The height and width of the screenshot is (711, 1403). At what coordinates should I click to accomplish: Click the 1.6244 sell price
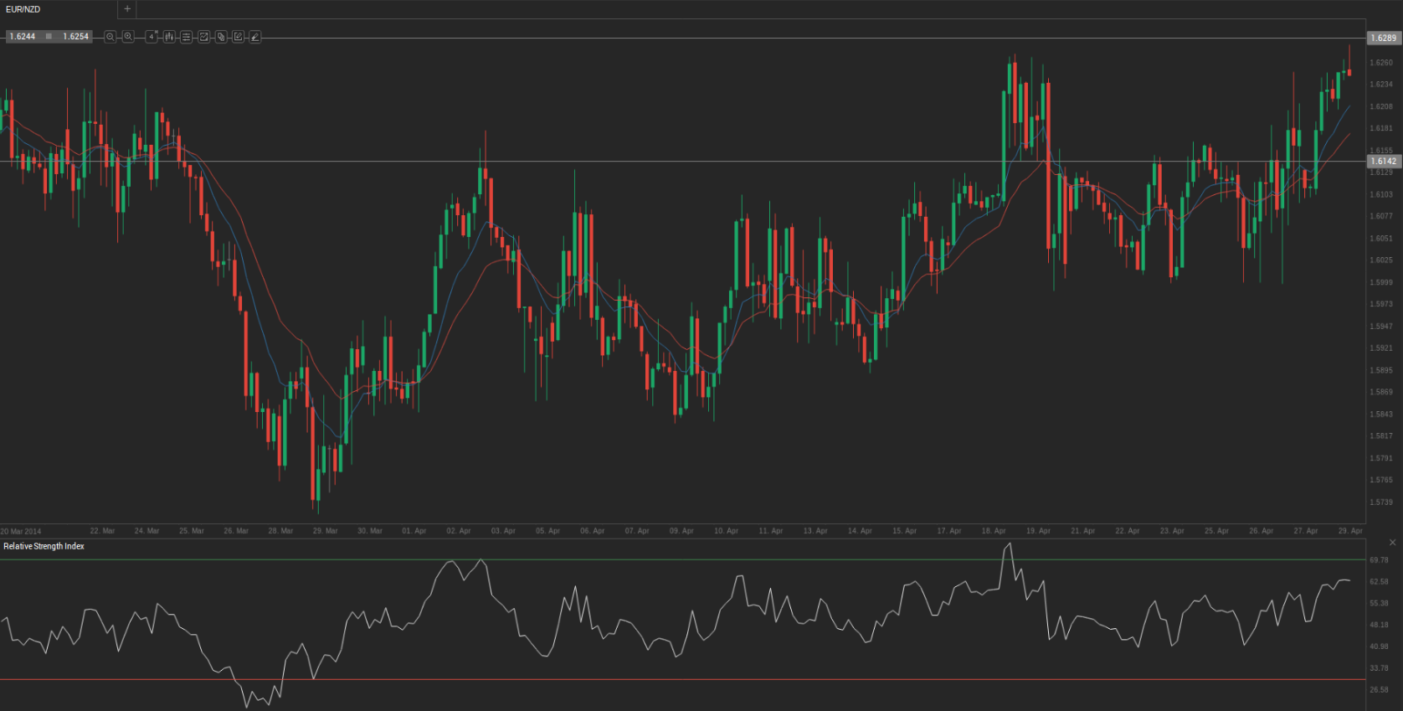click(23, 37)
